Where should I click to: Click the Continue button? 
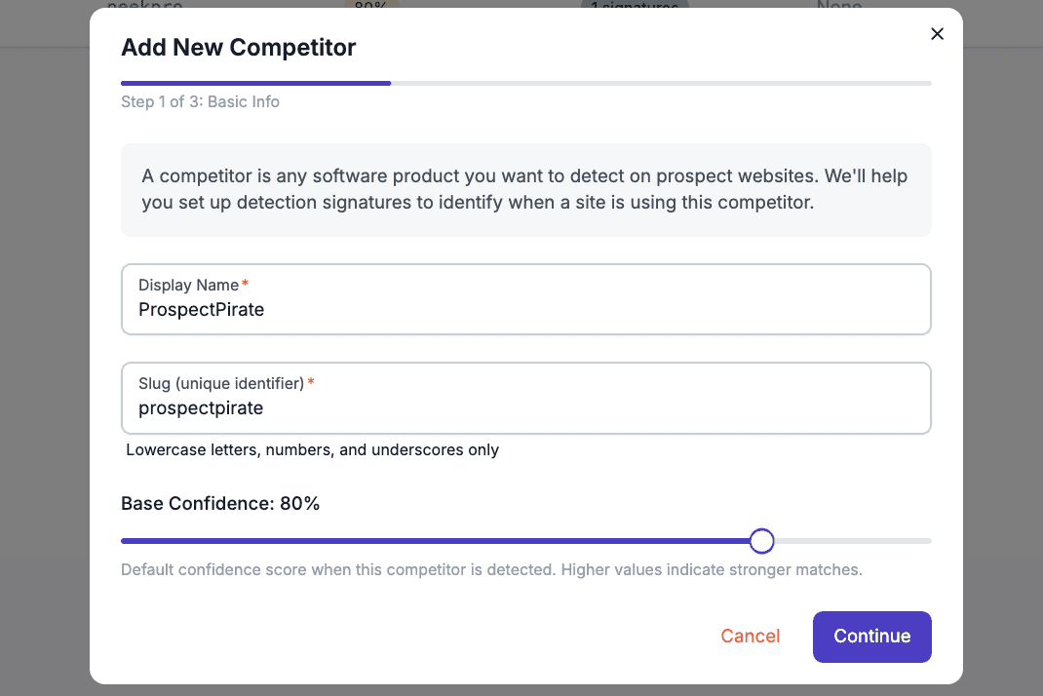coord(871,636)
